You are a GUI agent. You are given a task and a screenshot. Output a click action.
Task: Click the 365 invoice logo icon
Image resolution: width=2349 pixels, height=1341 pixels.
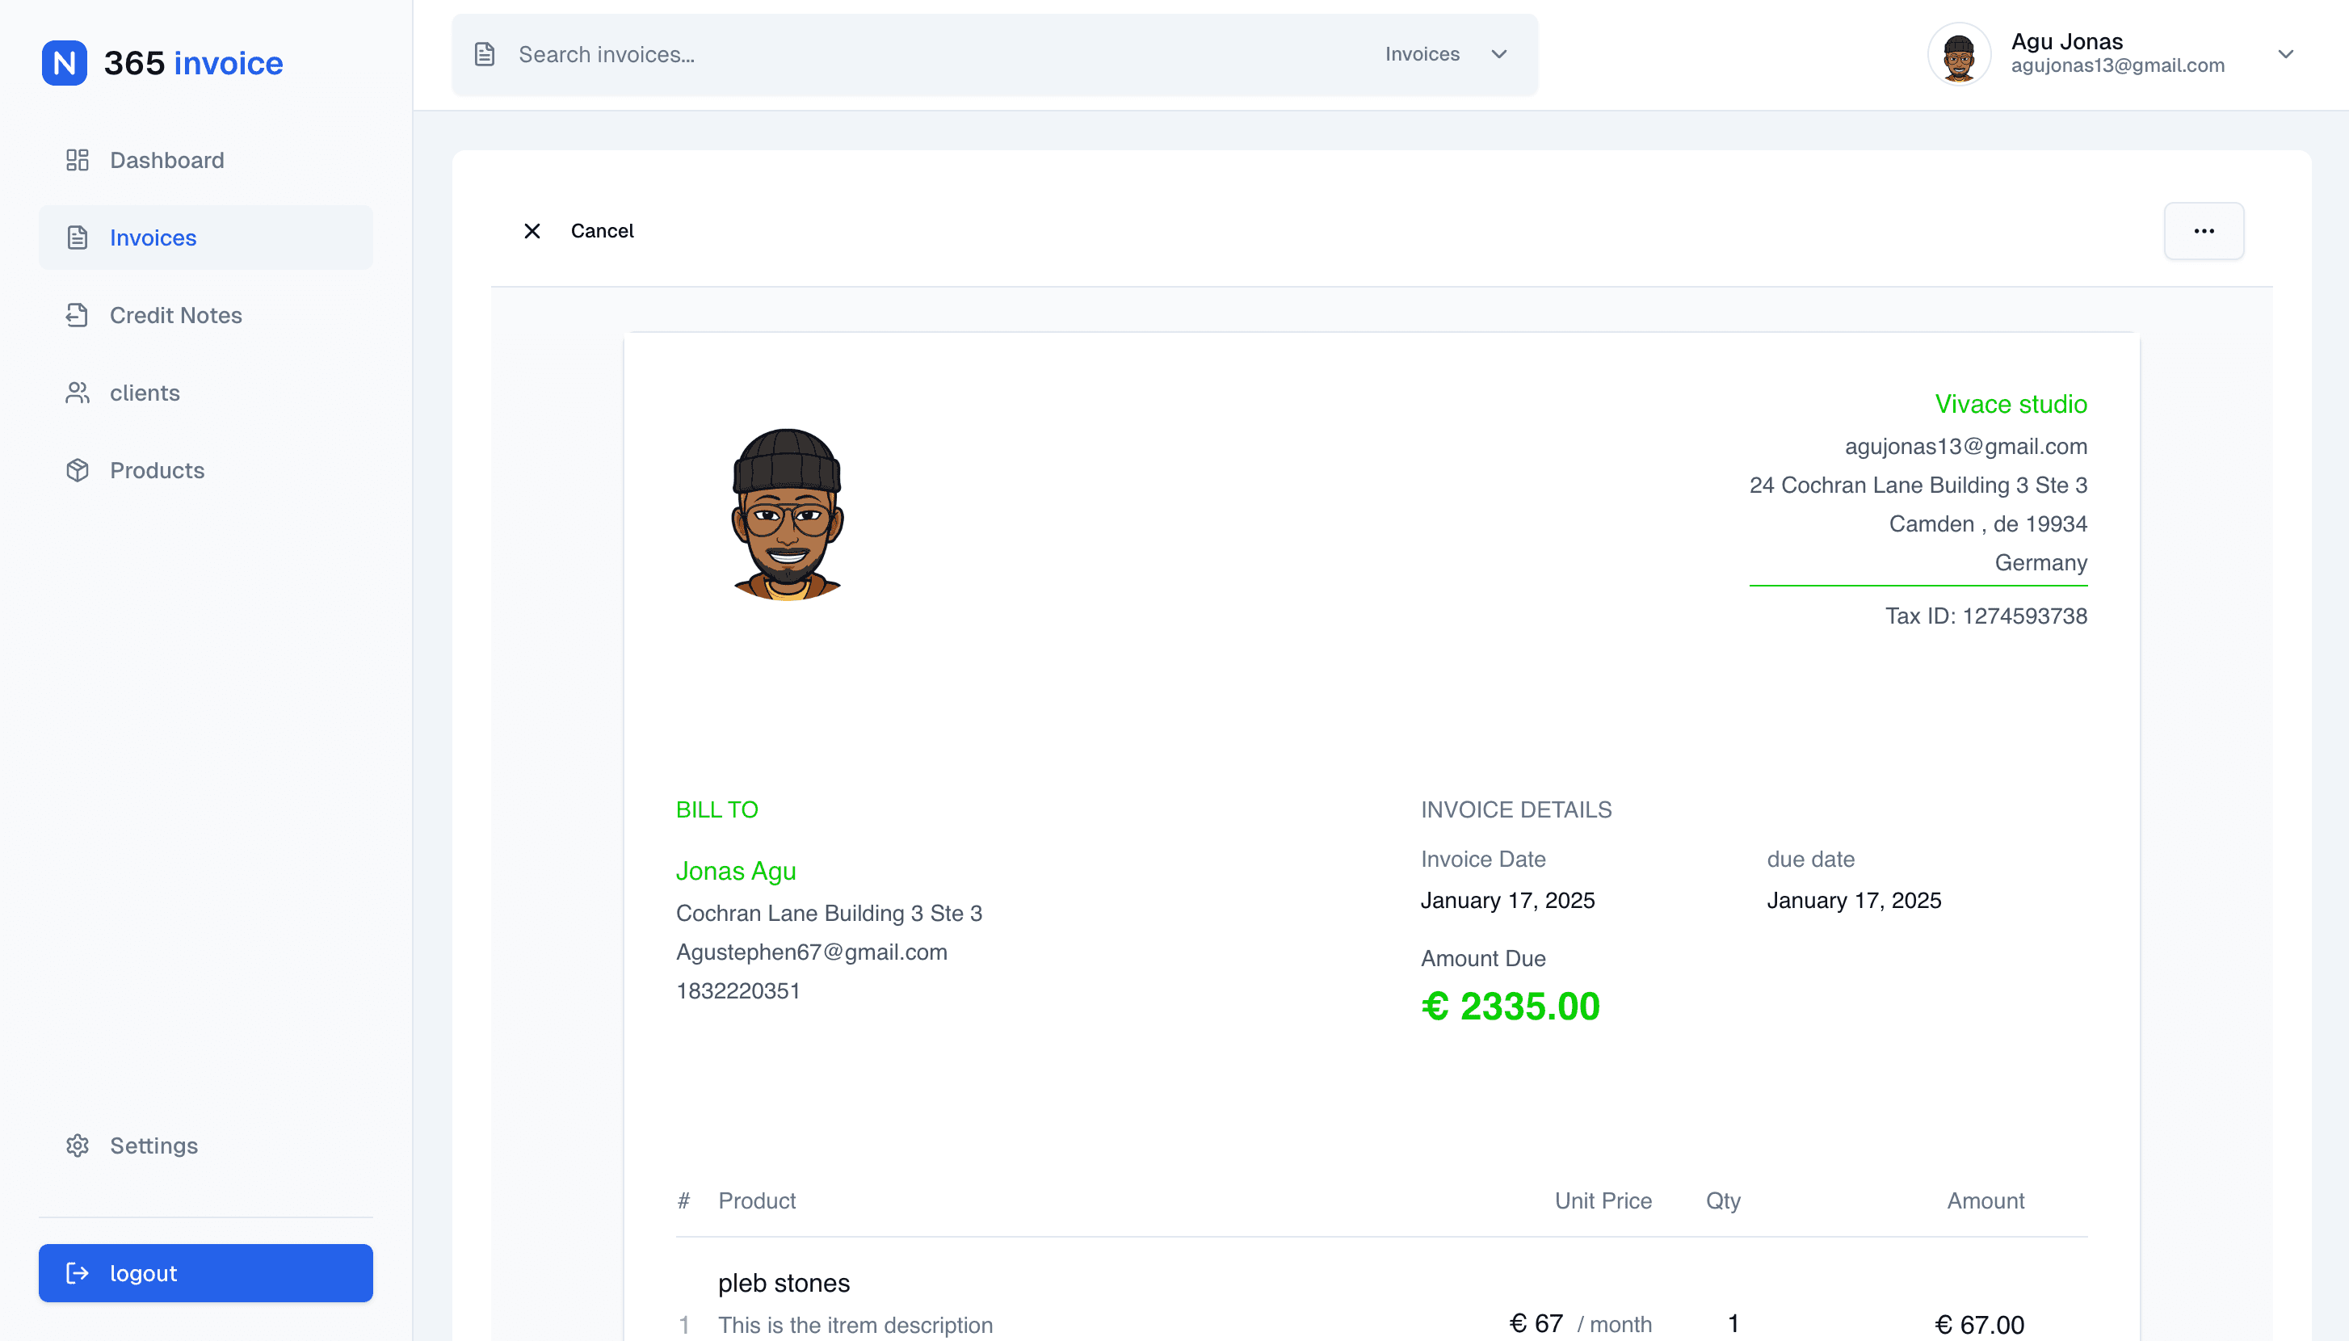coord(64,63)
